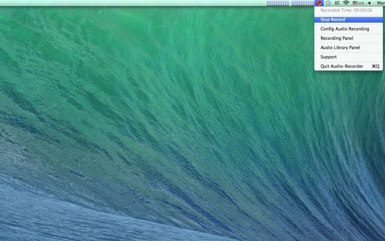This screenshot has width=385, height=241.
Task: Select the Support menu entry
Action: [x=348, y=57]
